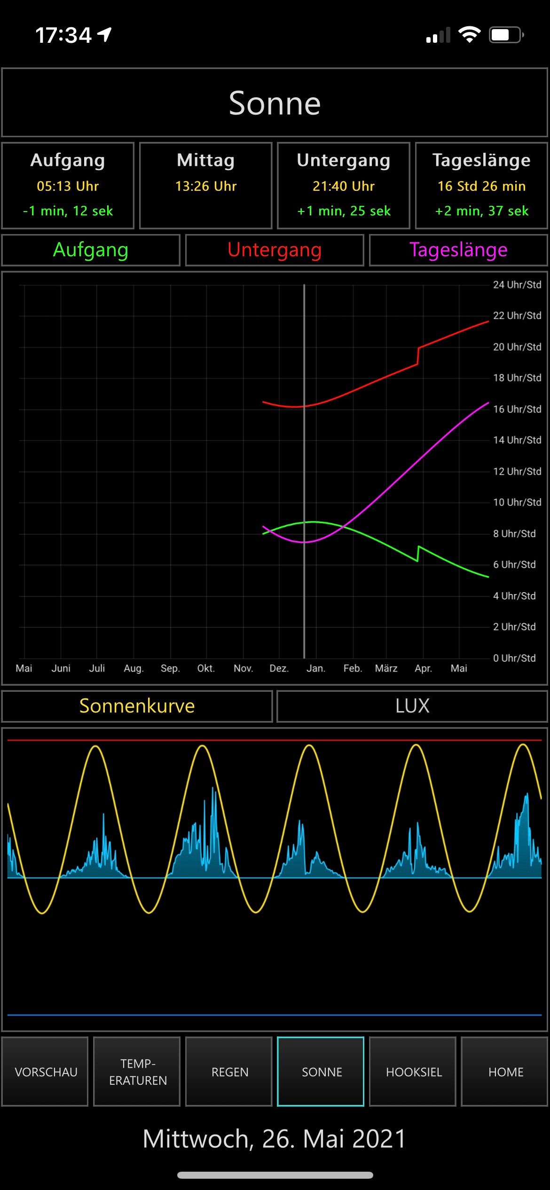This screenshot has width=550, height=1190.
Task: Tap the Untergang 21:40 Uhr card
Action: 344,186
